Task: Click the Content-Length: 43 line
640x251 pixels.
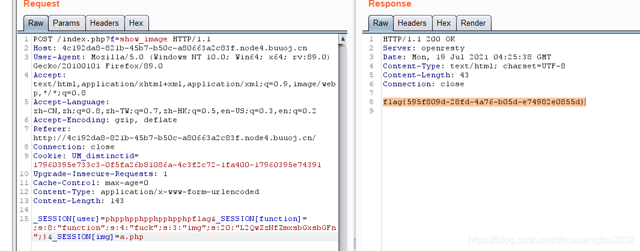Action: tap(425, 75)
